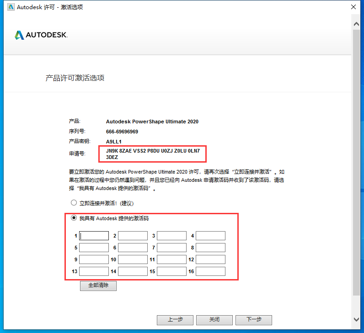The height and width of the screenshot is (333, 364).
Task: Focus activation code field 9
Action: tap(94, 259)
